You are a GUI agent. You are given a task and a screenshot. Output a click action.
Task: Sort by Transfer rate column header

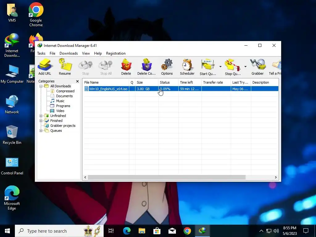coord(216,82)
